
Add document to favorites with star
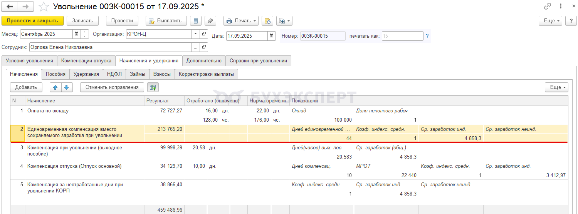[44, 7]
